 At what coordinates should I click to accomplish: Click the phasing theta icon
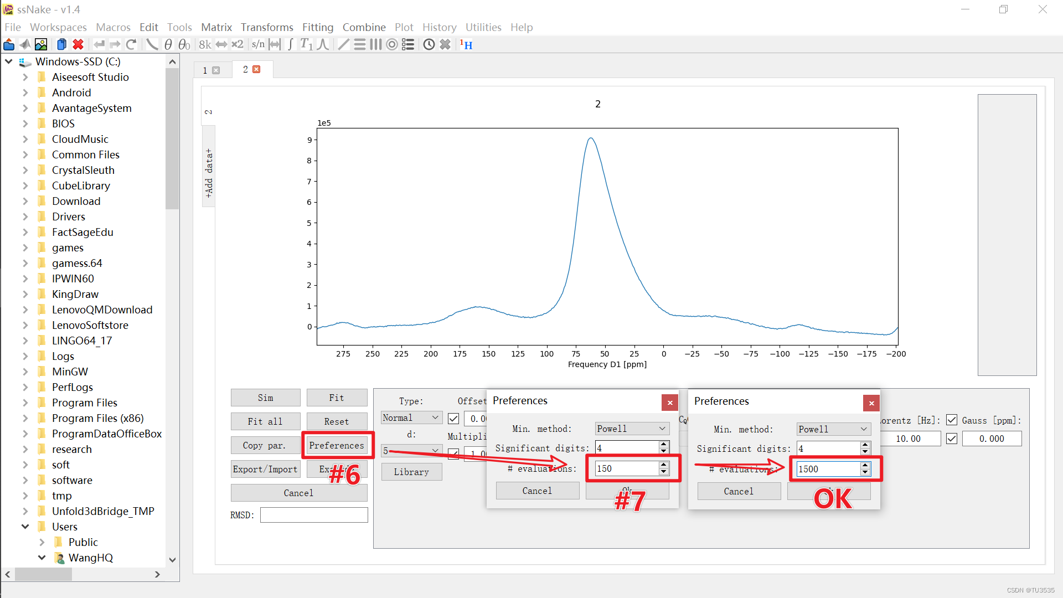pyautogui.click(x=168, y=45)
